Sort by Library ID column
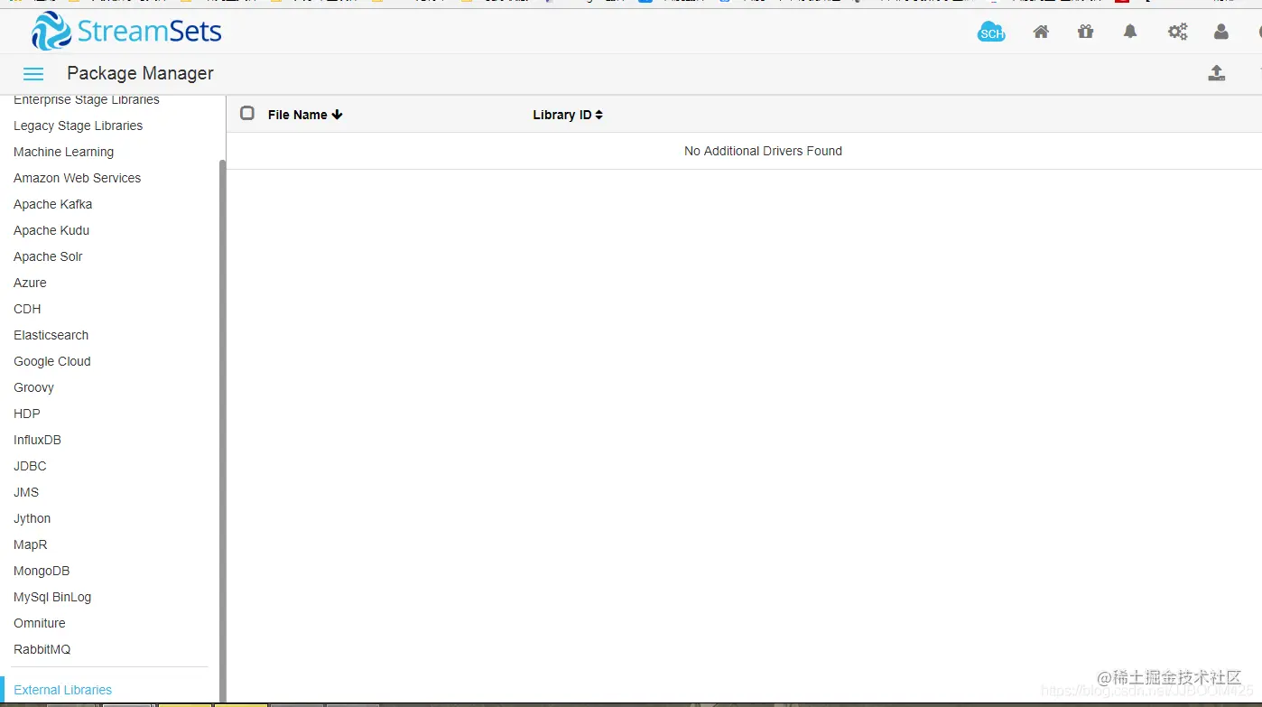1262x707 pixels. [x=568, y=115]
